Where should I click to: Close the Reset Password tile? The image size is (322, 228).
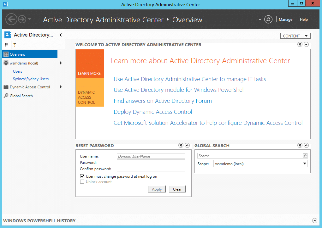[x=181, y=145]
